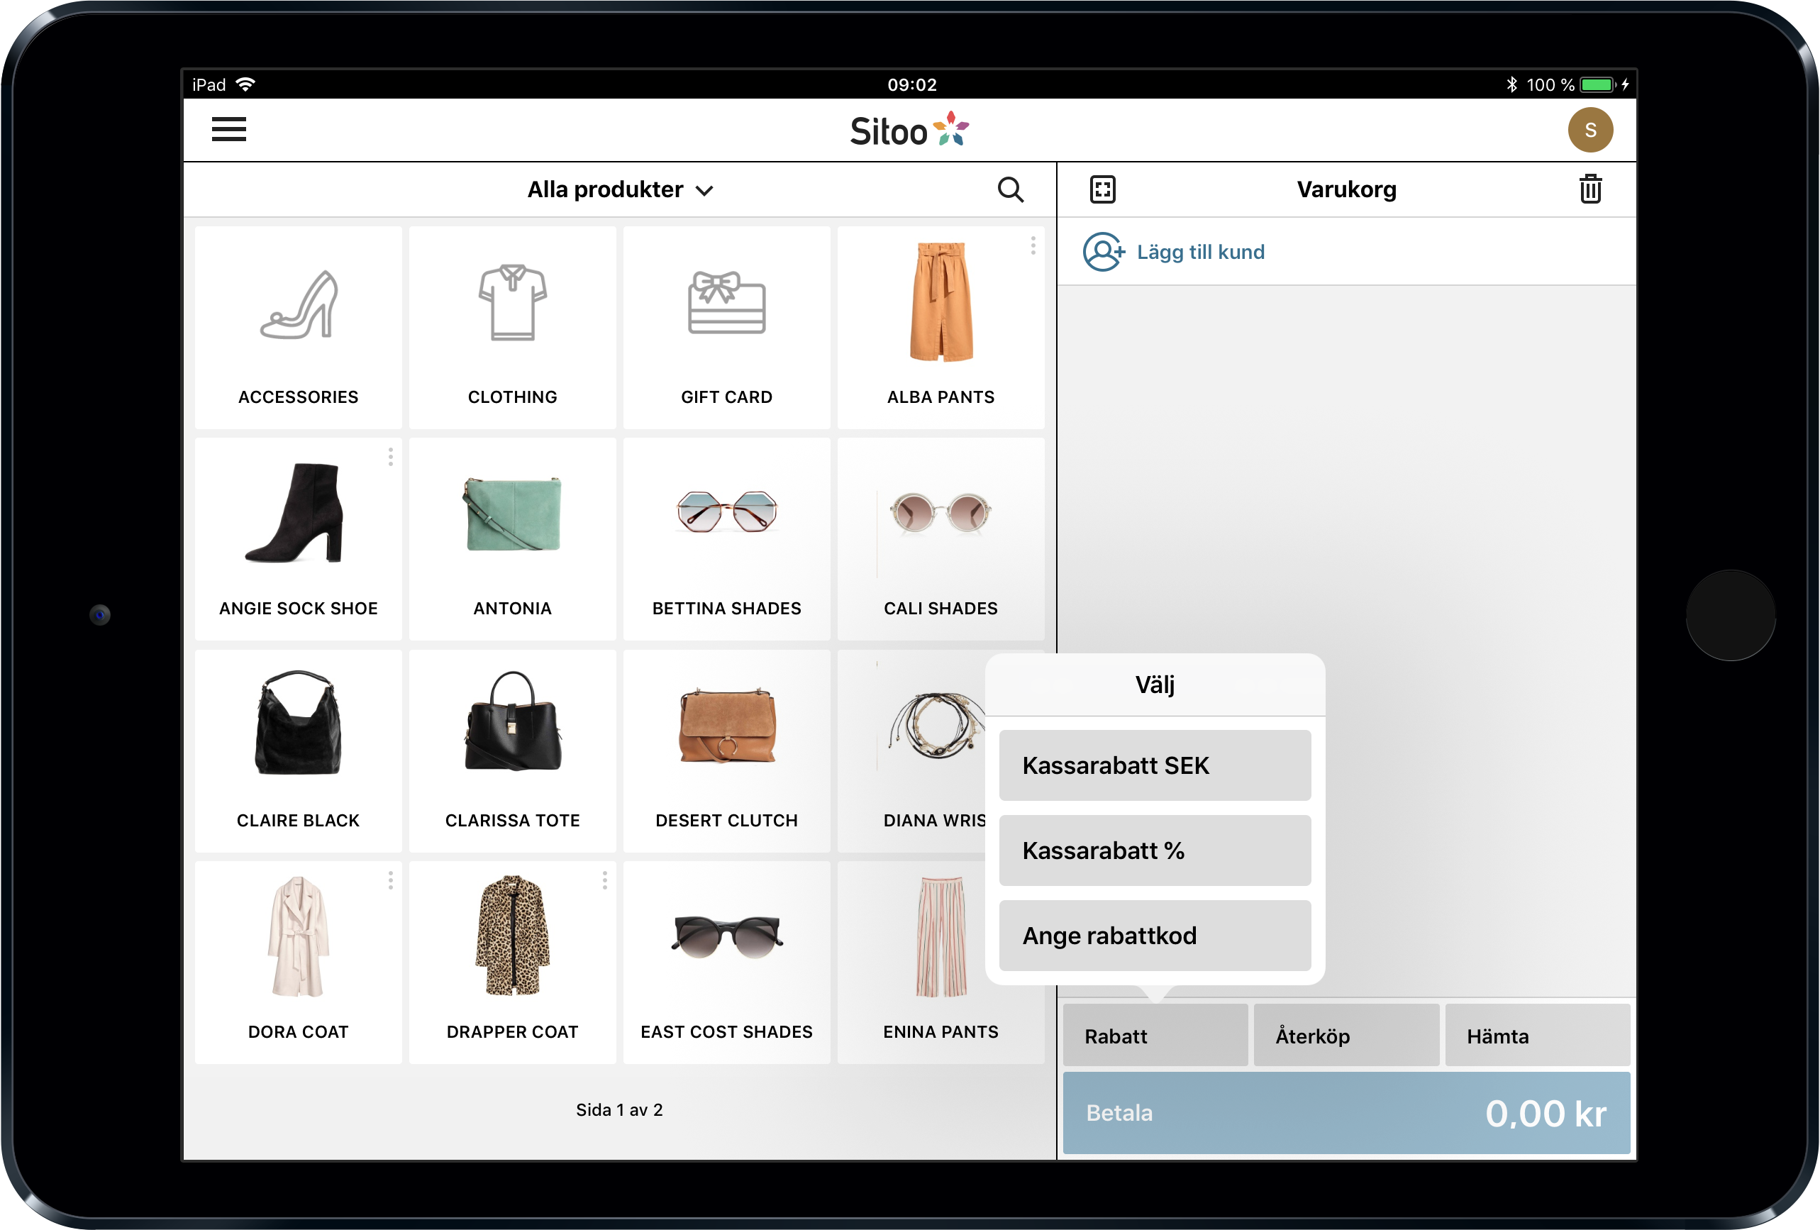1820x1230 pixels.
Task: Open the Accessories category
Action: click(x=299, y=328)
